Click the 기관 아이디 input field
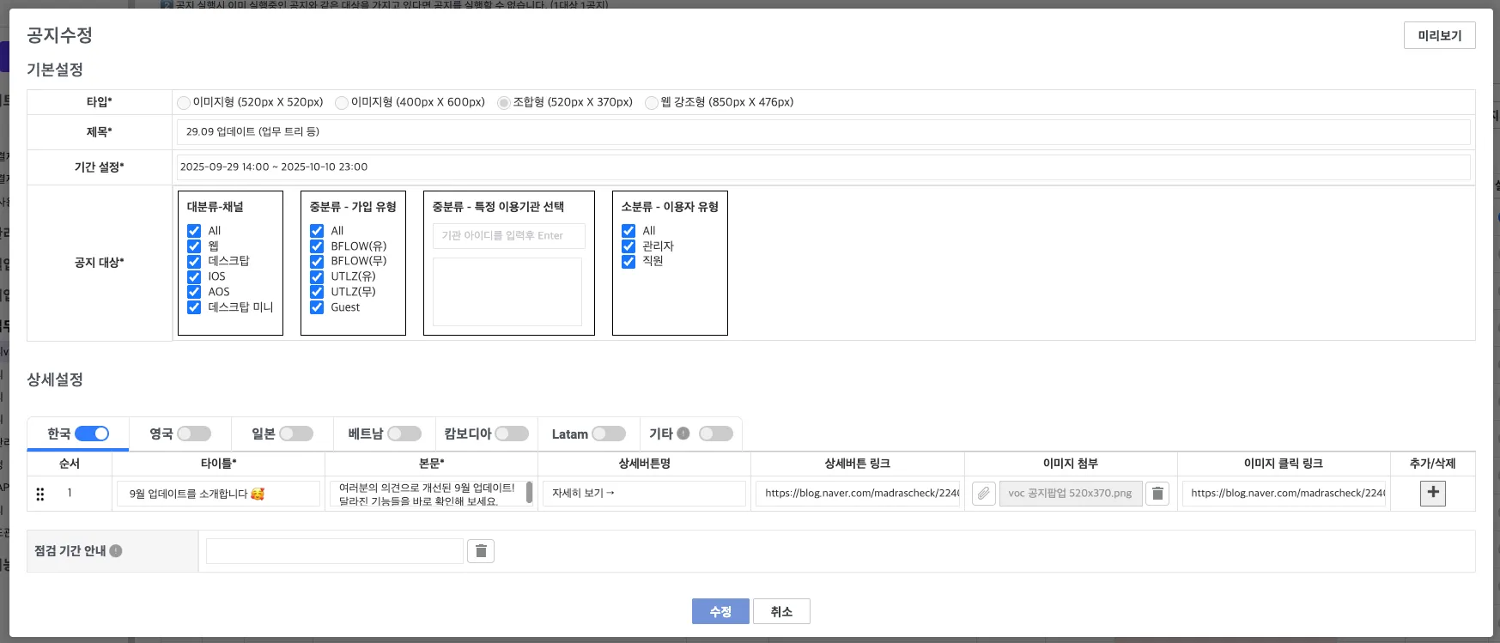Viewport: 1500px width, 643px height. 508,236
